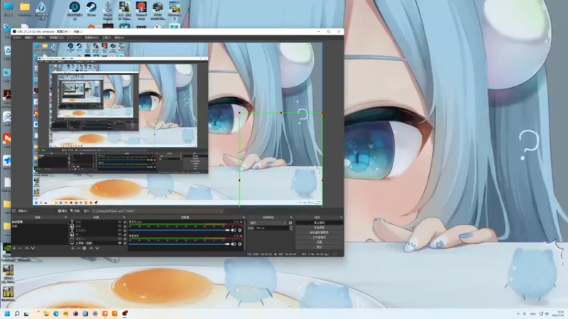Open the transition type dropdown
Image resolution: width=568 pixels, height=319 pixels.
tap(268, 223)
